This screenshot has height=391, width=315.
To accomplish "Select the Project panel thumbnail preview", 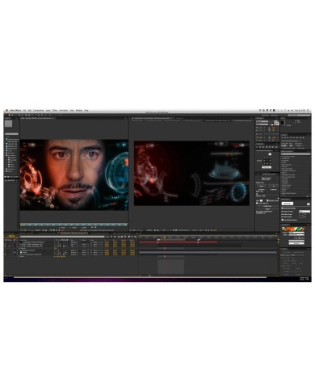I will coord(9,124).
